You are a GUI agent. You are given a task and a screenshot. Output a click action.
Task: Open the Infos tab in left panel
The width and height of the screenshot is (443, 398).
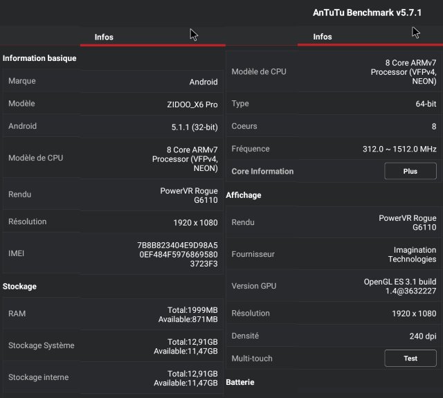pos(104,37)
